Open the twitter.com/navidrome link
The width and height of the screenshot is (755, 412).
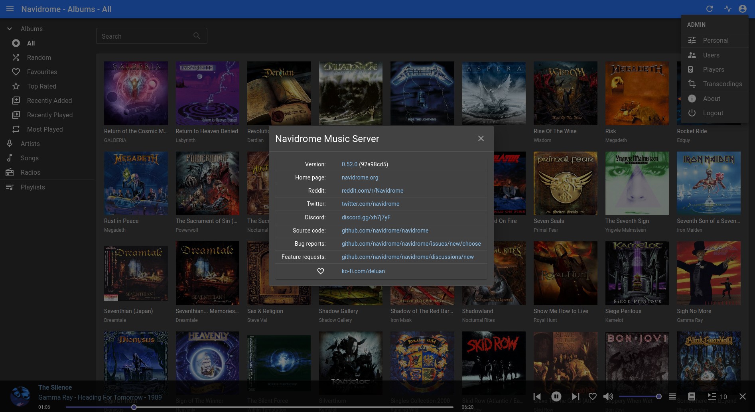pyautogui.click(x=371, y=204)
